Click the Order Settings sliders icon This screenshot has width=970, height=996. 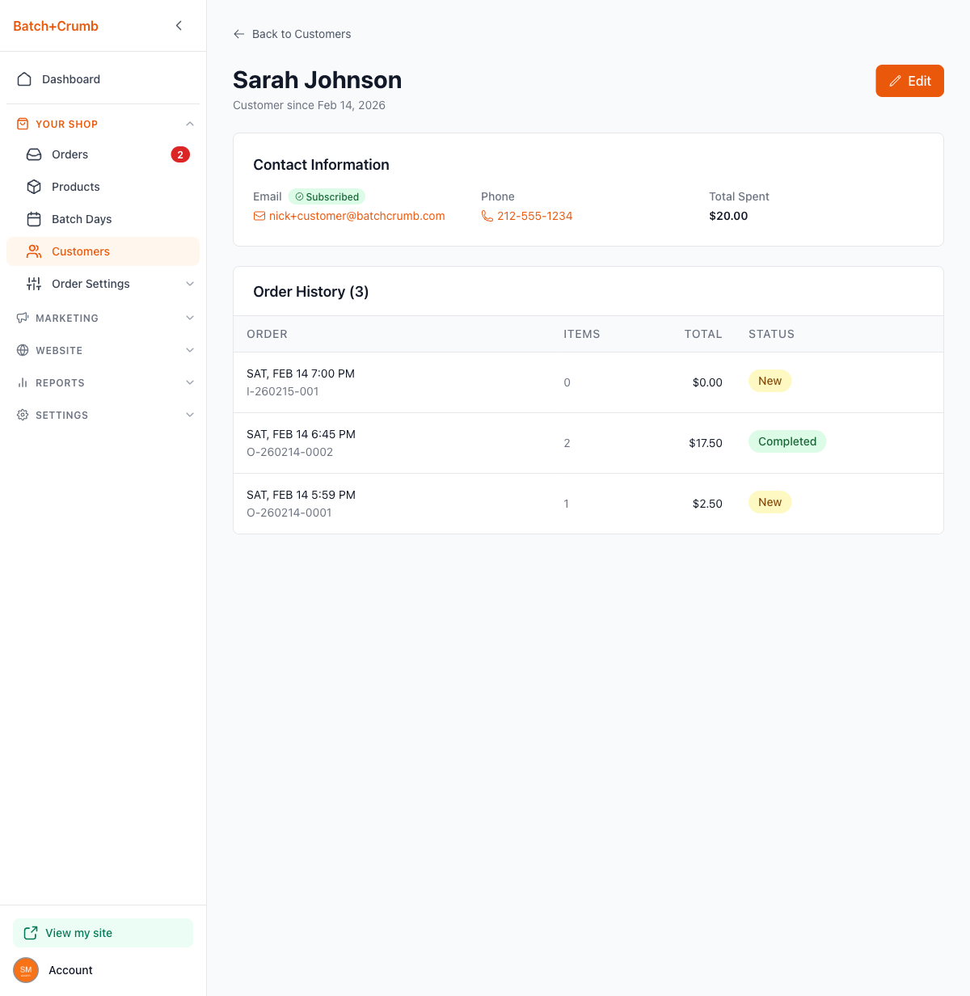click(x=34, y=284)
